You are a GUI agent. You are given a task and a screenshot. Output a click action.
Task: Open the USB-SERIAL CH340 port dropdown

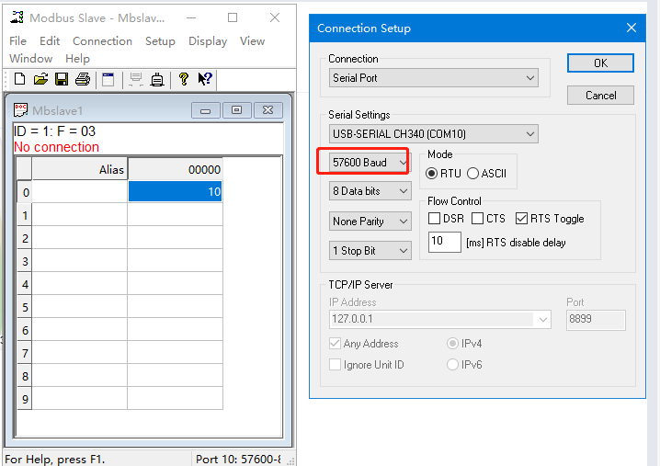click(433, 135)
